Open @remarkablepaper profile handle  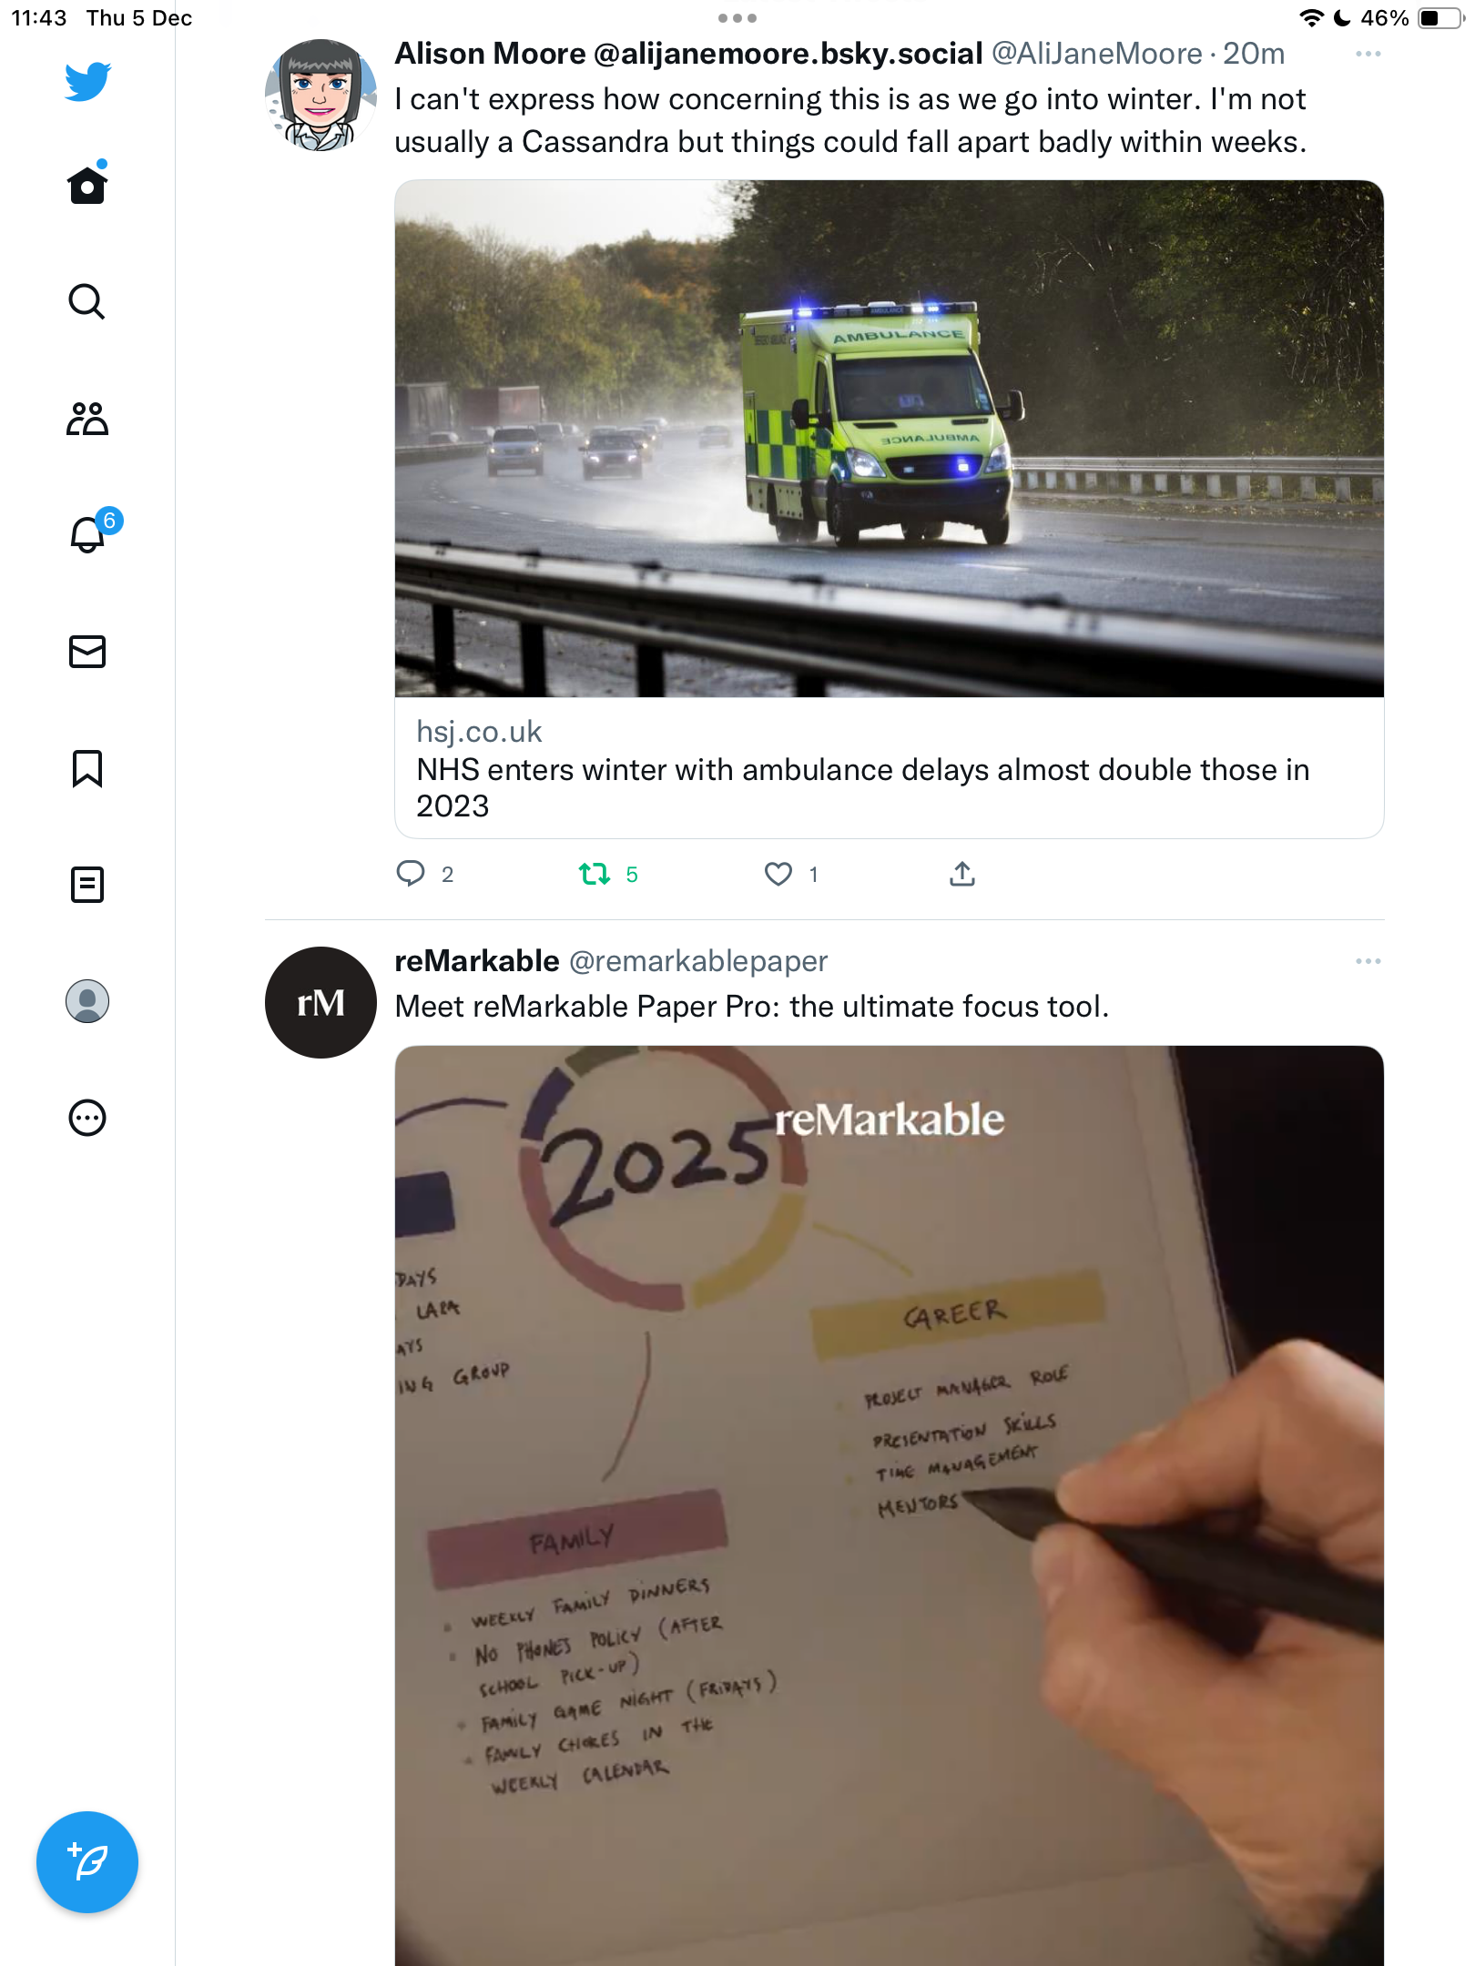pos(698,961)
